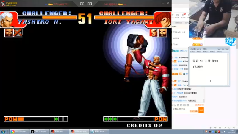Click the second square icon above chat input
This screenshot has height=134, width=238.
click(x=181, y=105)
